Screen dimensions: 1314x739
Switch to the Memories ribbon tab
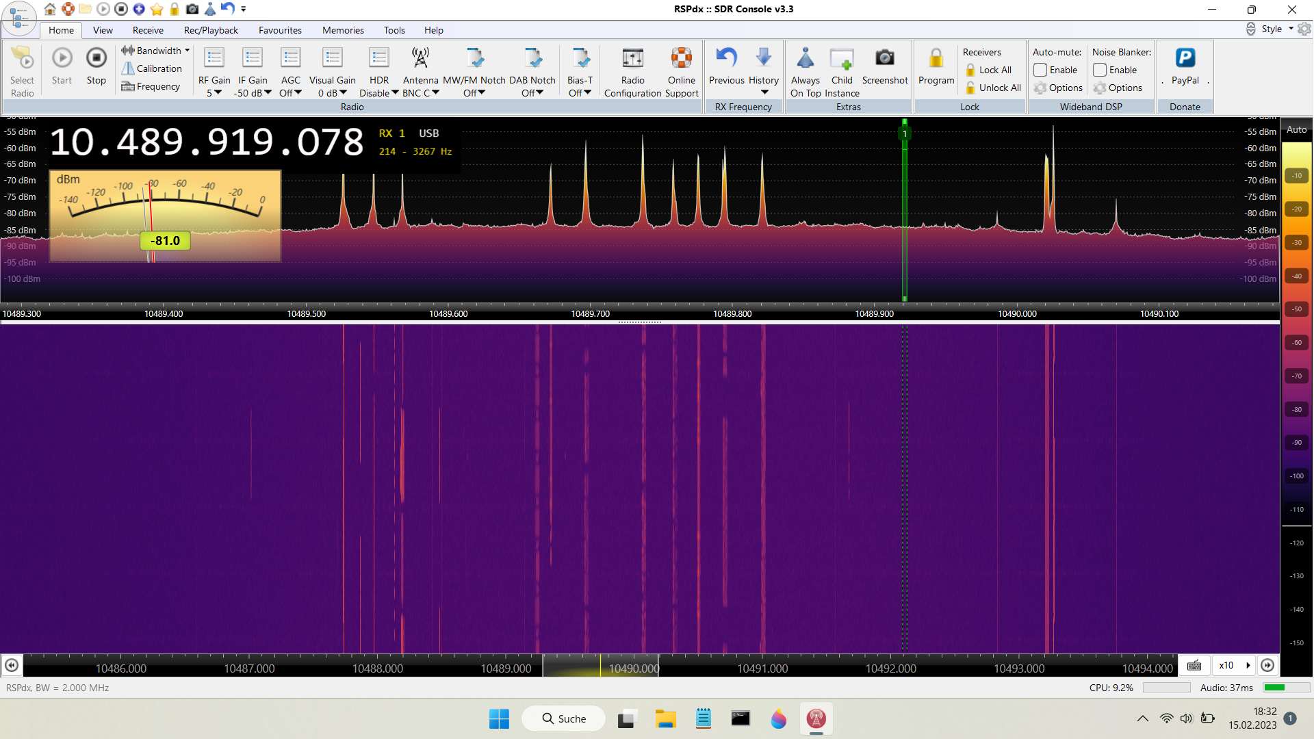pos(343,30)
